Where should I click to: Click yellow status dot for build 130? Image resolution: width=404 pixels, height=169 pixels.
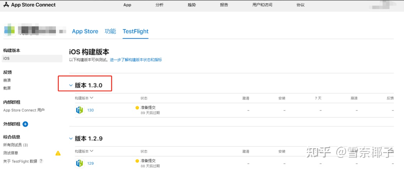point(137,108)
